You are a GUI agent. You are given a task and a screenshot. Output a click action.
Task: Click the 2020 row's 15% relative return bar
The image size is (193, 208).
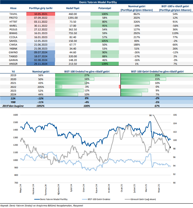144,79
